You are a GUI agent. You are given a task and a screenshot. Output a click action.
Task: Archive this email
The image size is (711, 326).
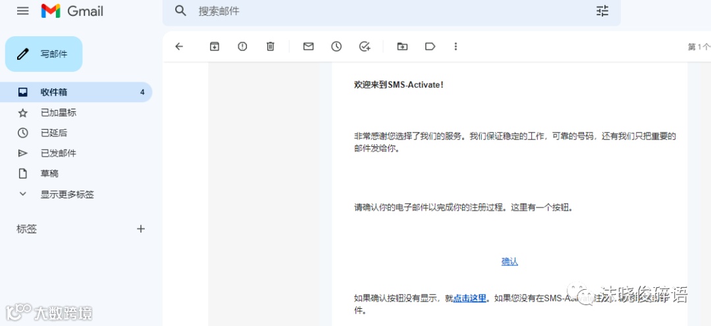click(x=215, y=46)
